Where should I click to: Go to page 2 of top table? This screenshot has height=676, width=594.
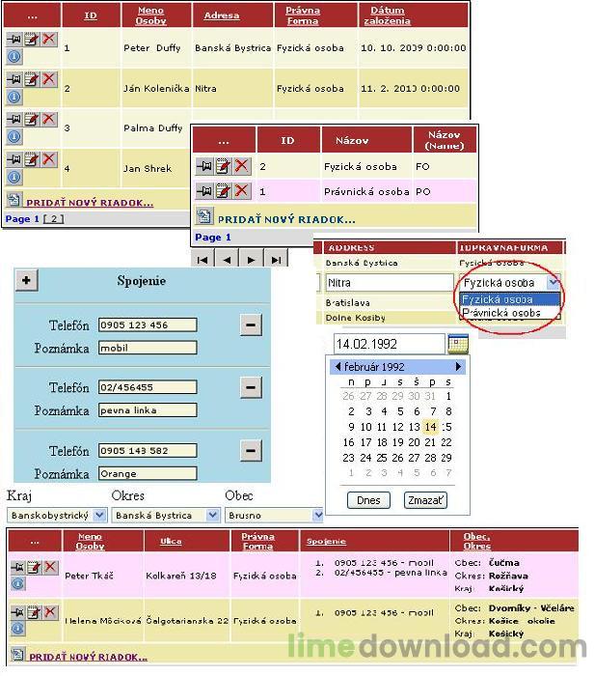pyautogui.click(x=54, y=218)
